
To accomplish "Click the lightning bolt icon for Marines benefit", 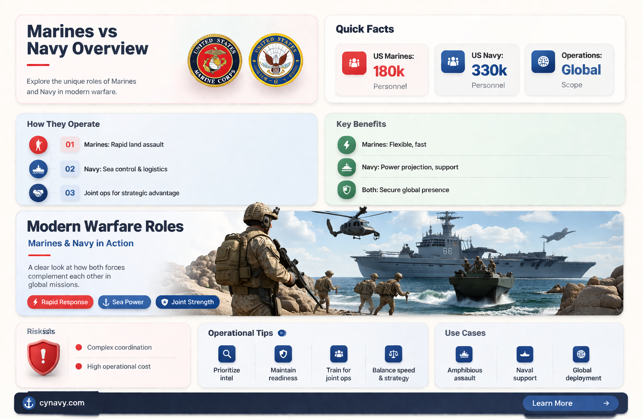I will tap(347, 145).
